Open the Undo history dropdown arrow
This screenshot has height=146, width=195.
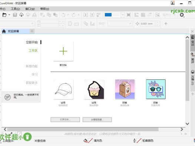tap(68, 15)
